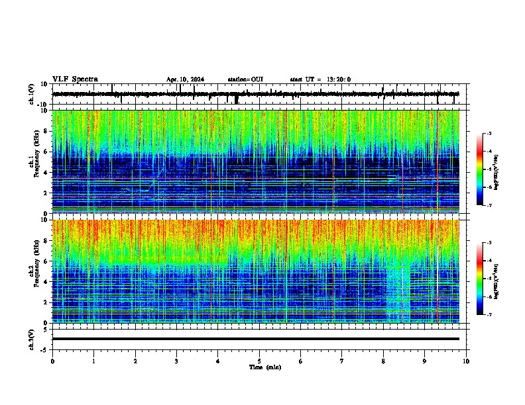Click the ch.2 spectrogram panel
The width and height of the screenshot is (525, 405).
point(255,271)
